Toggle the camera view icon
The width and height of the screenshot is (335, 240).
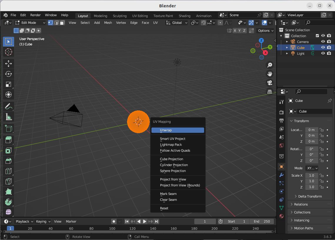(270, 83)
